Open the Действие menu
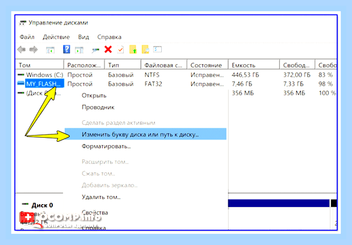This screenshot has height=245, width=352. click(56, 37)
